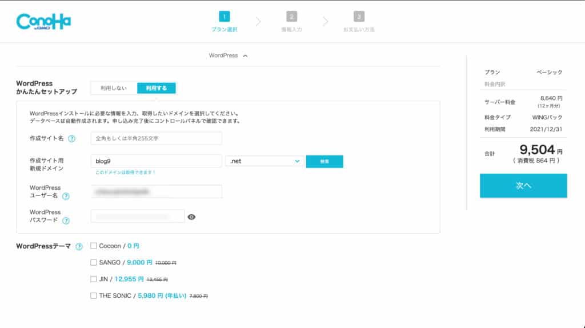Click the 2021/12/31 usage period value
Image resolution: width=585 pixels, height=328 pixels.
point(546,129)
